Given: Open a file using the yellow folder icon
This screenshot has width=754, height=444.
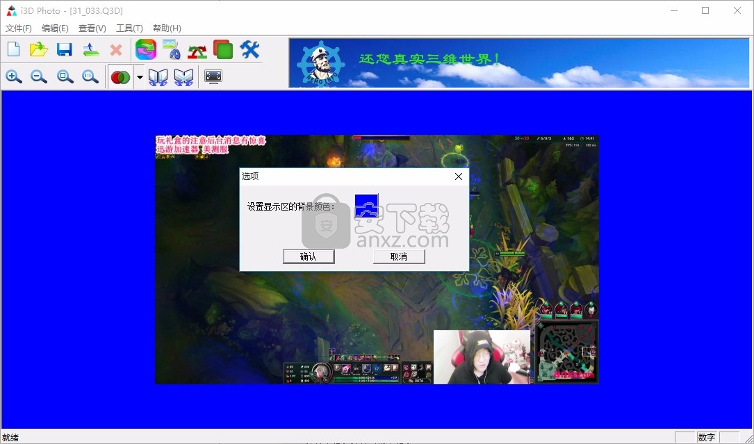Looking at the screenshot, I should pyautogui.click(x=38, y=49).
